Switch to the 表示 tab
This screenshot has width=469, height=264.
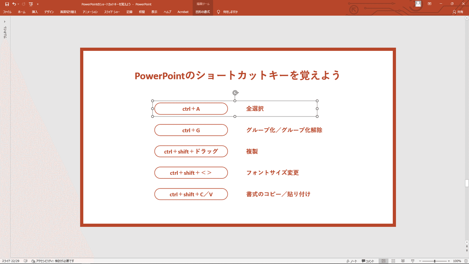154,12
